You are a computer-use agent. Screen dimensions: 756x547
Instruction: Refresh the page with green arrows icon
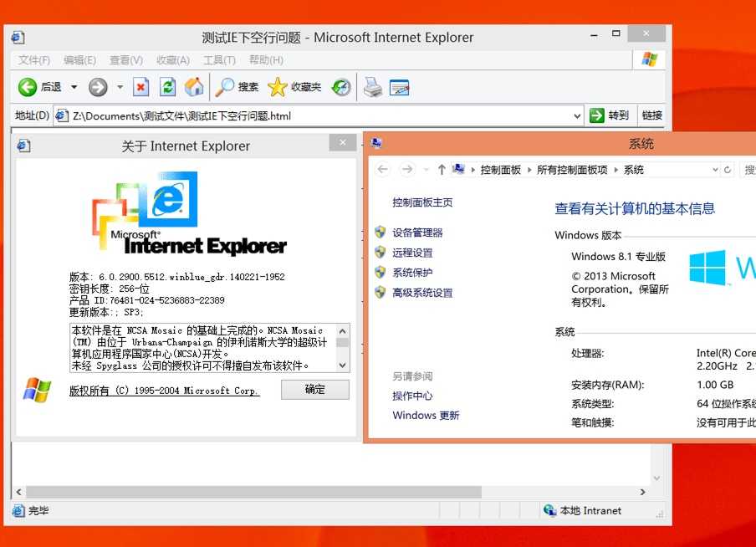[167, 87]
